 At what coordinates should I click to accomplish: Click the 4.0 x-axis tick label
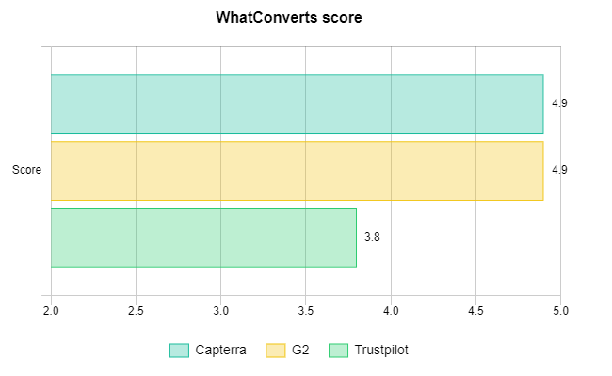[x=391, y=311]
